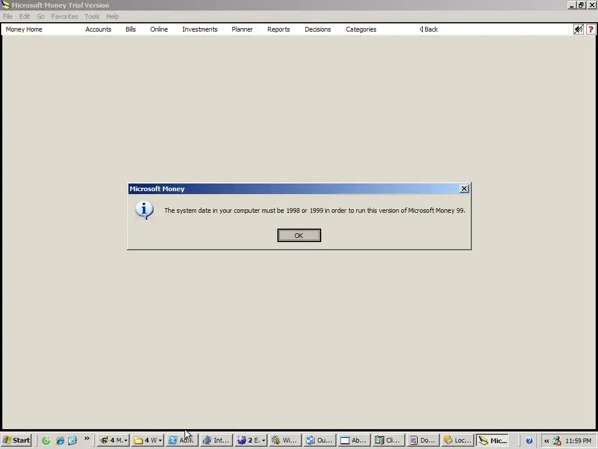Go to Money Home
Screen dimensions: 598x449
pos(24,29)
